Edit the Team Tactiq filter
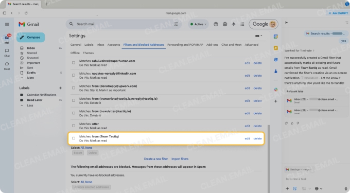The height and width of the screenshot is (193, 350). point(247,138)
